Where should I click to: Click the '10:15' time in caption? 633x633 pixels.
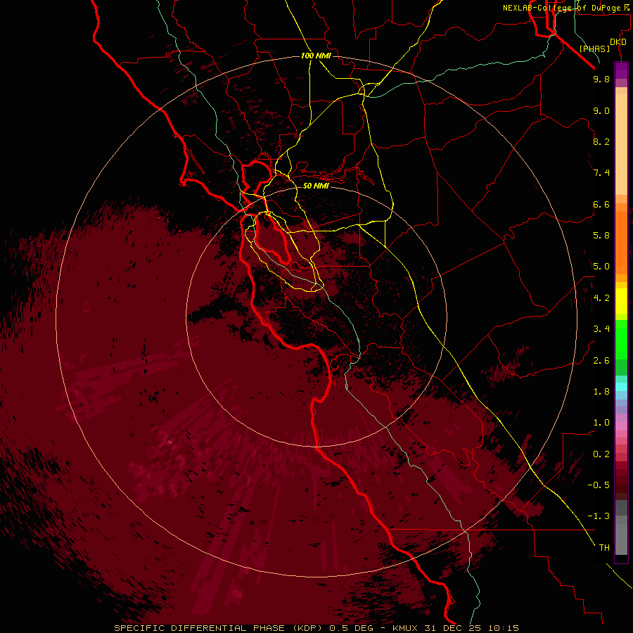[x=503, y=628]
